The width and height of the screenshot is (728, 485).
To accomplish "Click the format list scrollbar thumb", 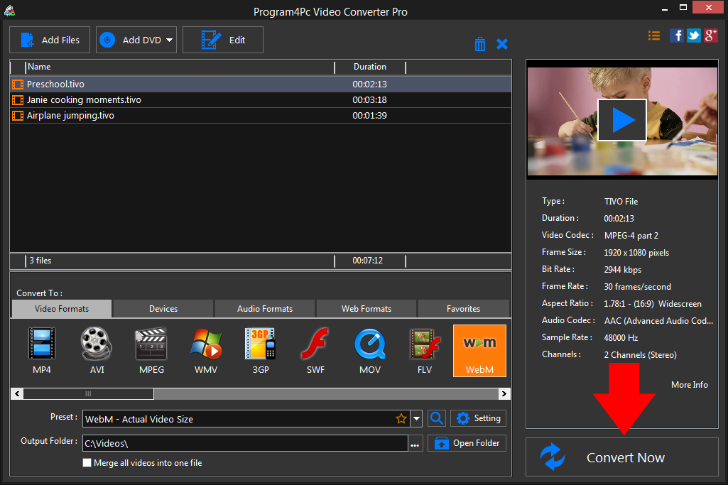I will point(88,394).
